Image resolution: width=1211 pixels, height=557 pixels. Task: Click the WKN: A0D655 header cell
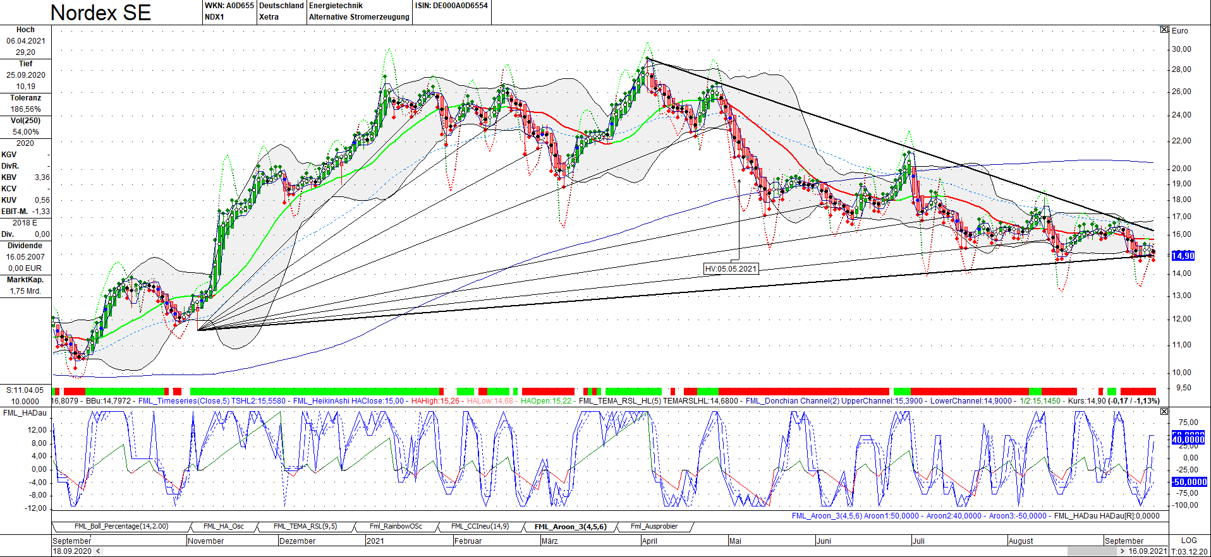[x=229, y=6]
